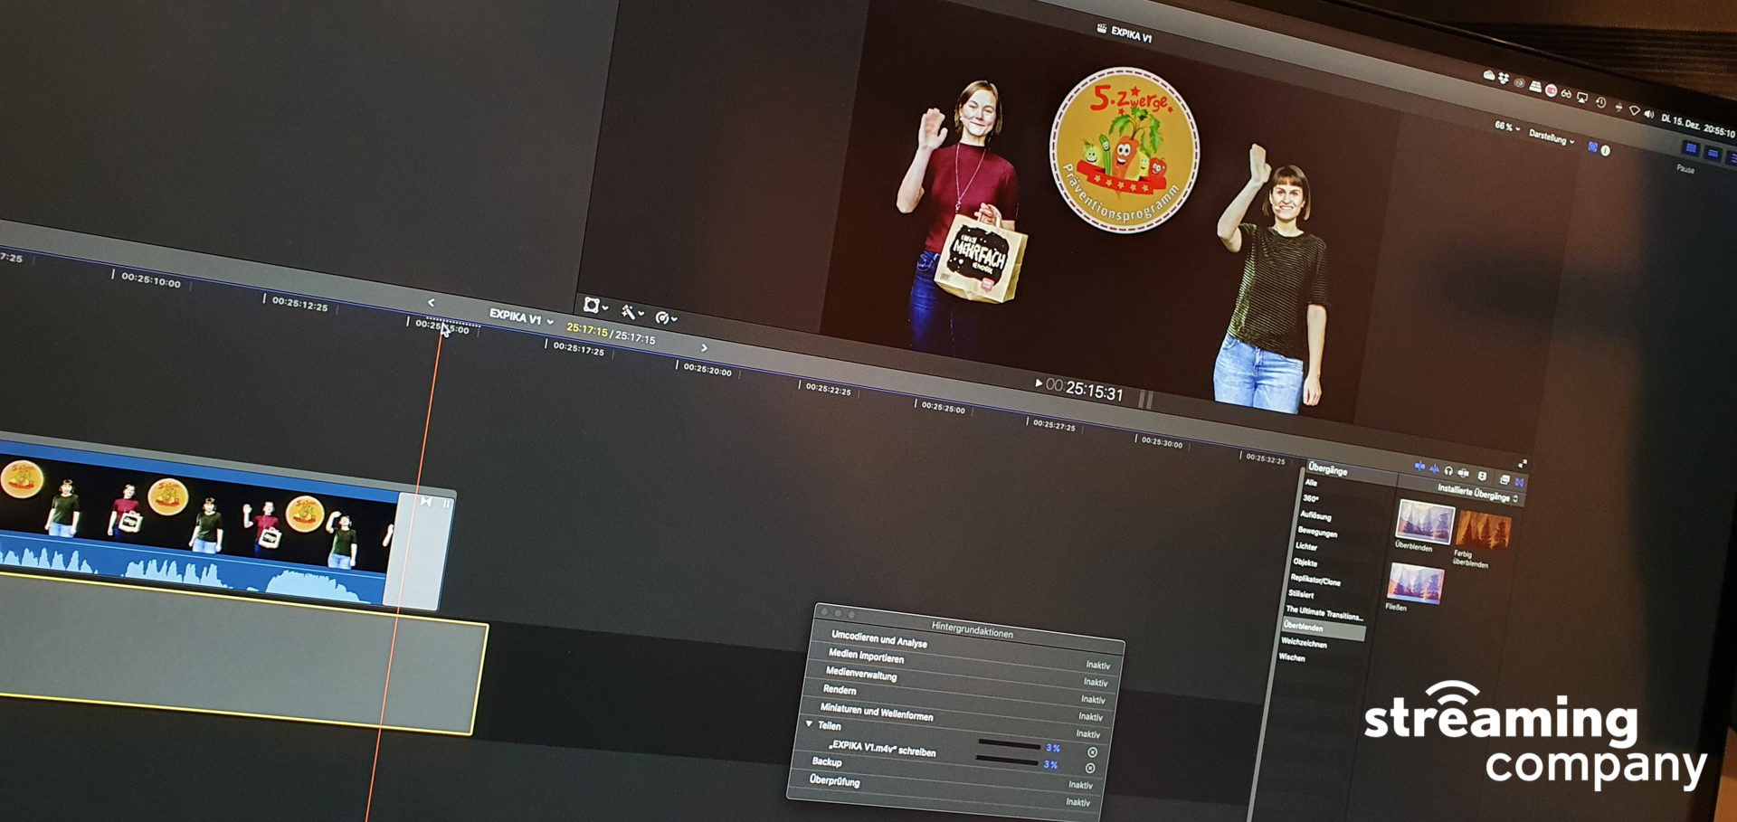The image size is (1737, 822).
Task: Select Objekte transitions category
Action: pyautogui.click(x=1305, y=562)
